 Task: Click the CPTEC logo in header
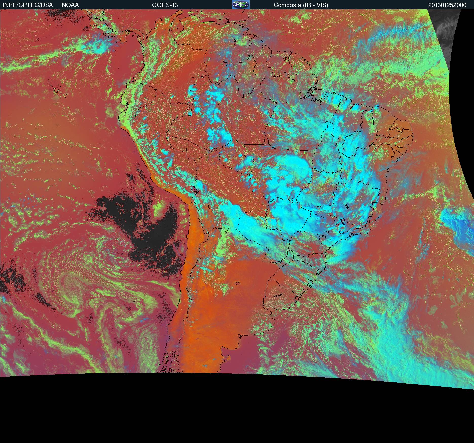[241, 5]
